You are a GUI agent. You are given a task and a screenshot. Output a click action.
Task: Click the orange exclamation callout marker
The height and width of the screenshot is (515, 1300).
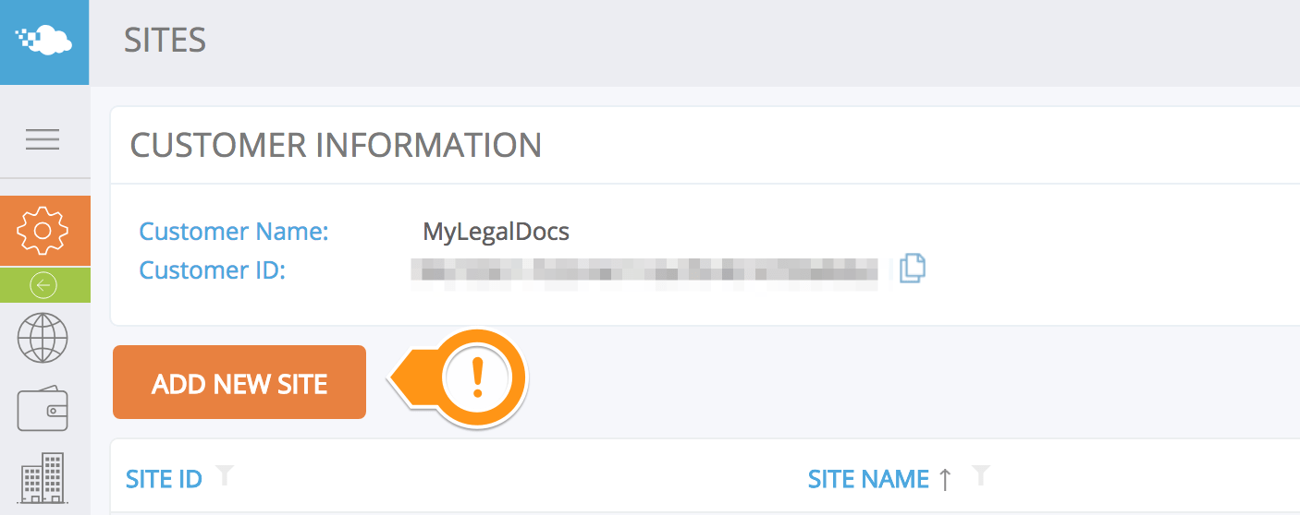[477, 377]
